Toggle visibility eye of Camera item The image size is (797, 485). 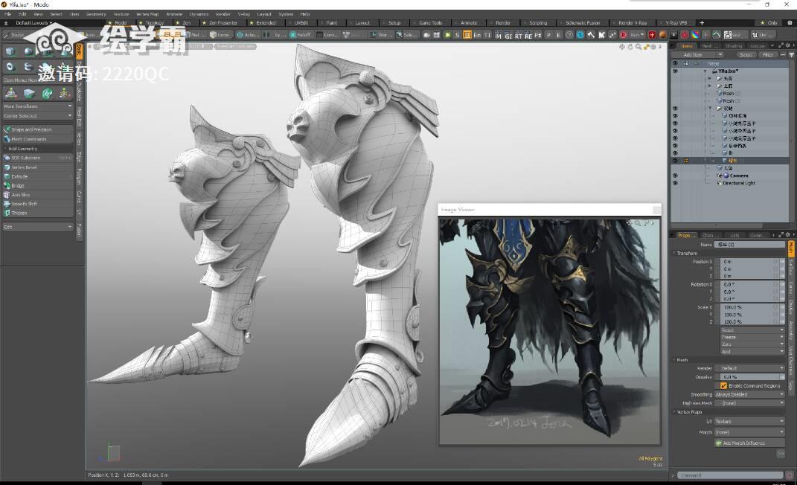point(675,176)
